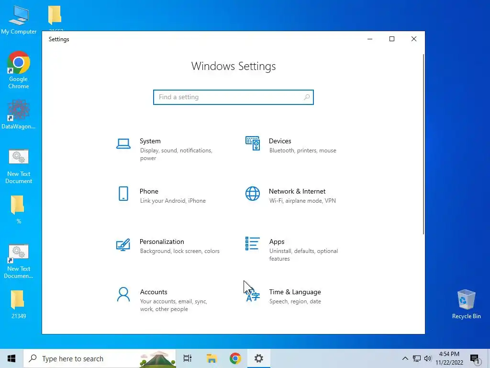Select the Recycle Bin icon
490x368 pixels.
466,304
